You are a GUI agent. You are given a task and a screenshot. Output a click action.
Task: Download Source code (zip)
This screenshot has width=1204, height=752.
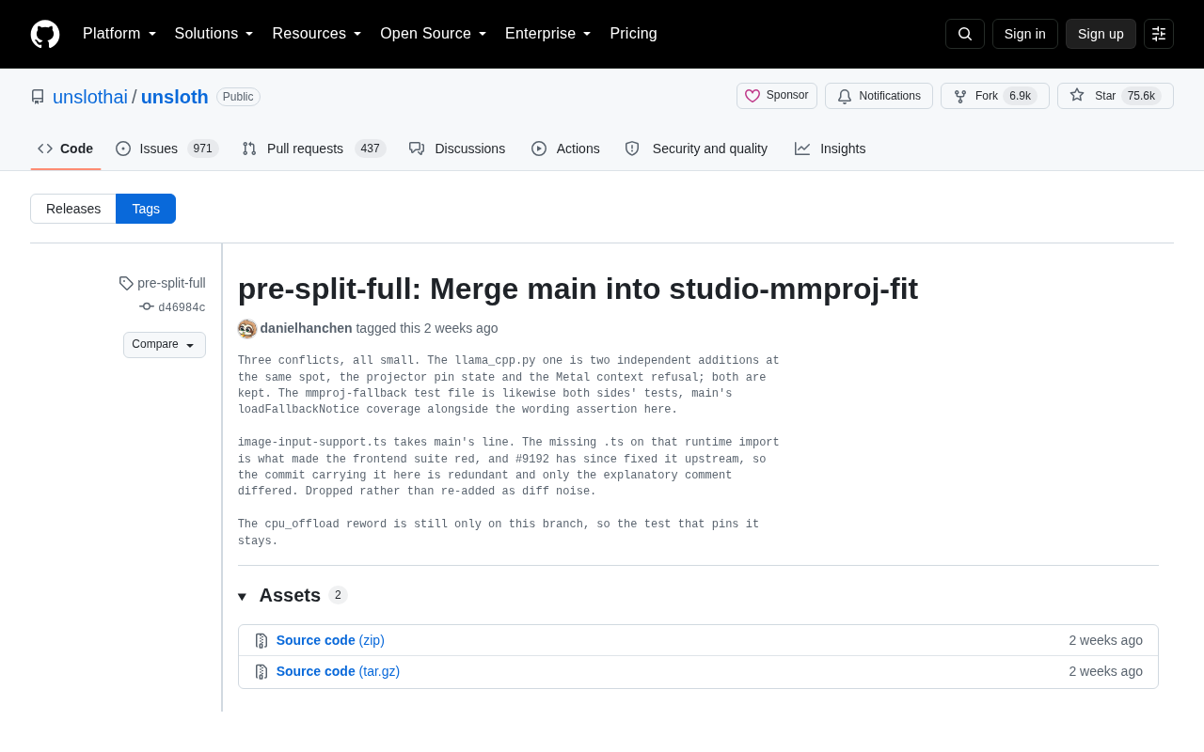point(330,640)
